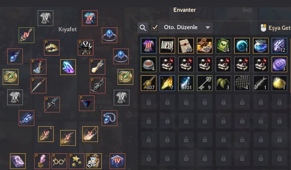
Task: Select the net item with count 4
Action: [x=242, y=83]
